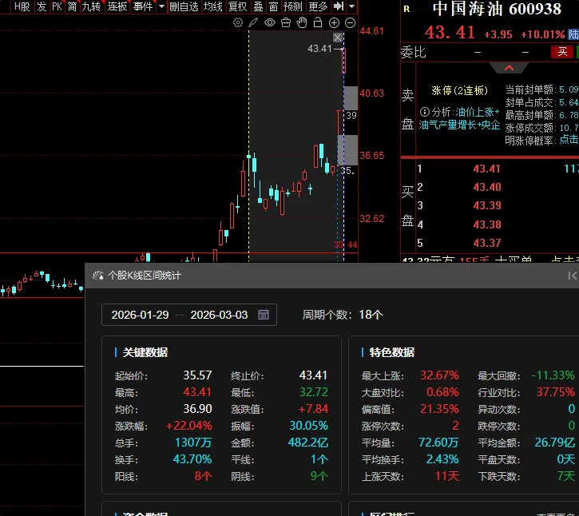579x516 pixels.
Task: Toggle the eye visibility icon above chart
Action: point(270,23)
